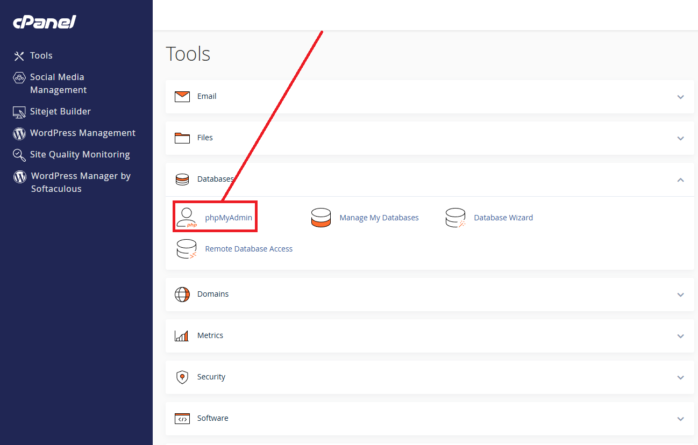
Task: Click the Site Quality Monitoring magnifier icon
Action: click(19, 155)
